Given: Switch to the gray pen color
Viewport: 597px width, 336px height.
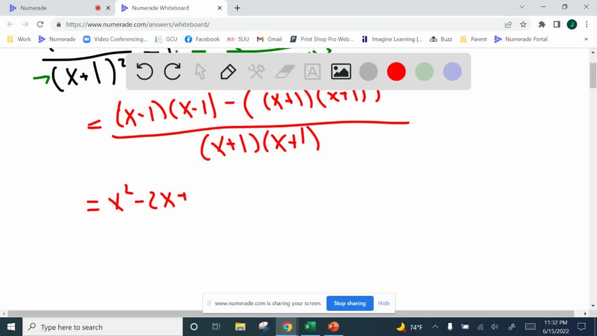Looking at the screenshot, I should (368, 71).
